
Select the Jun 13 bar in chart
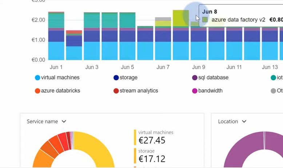pos(270,43)
